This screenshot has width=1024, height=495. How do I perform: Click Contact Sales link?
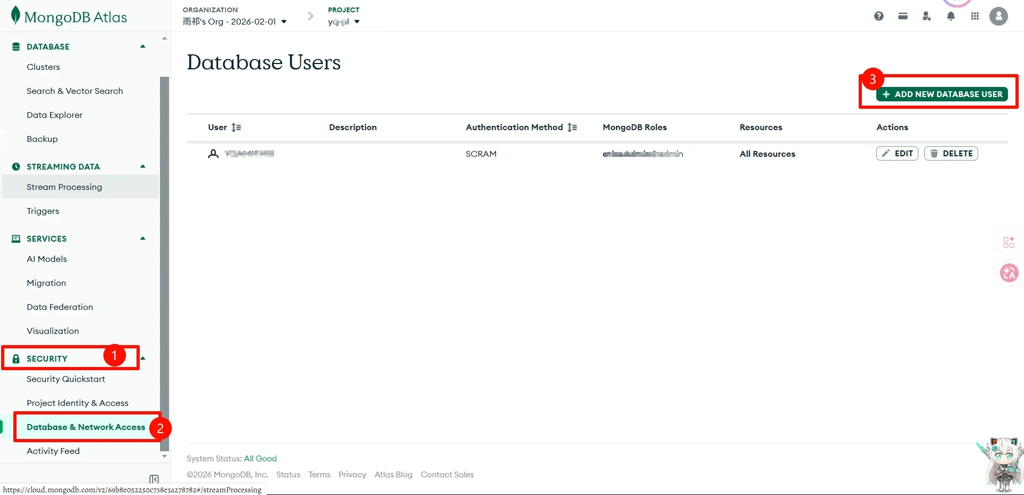(x=447, y=475)
